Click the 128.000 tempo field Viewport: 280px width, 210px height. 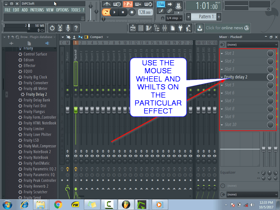[145, 12]
